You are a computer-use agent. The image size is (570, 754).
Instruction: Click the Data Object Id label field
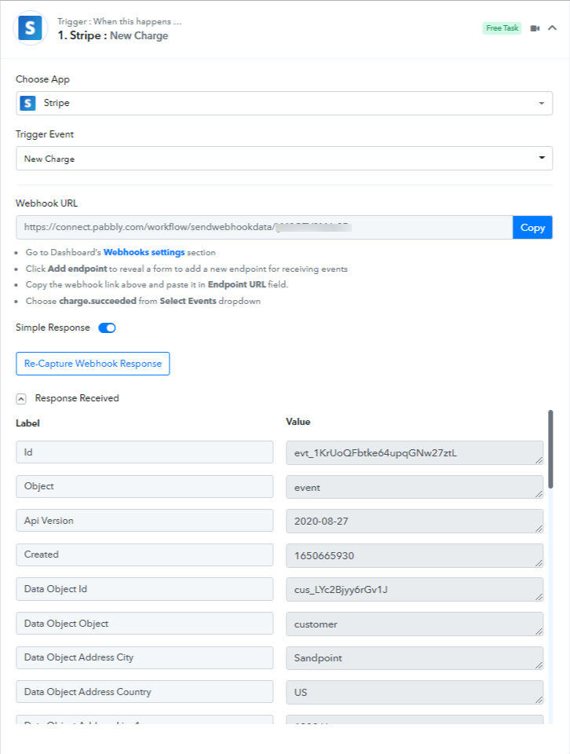click(144, 589)
